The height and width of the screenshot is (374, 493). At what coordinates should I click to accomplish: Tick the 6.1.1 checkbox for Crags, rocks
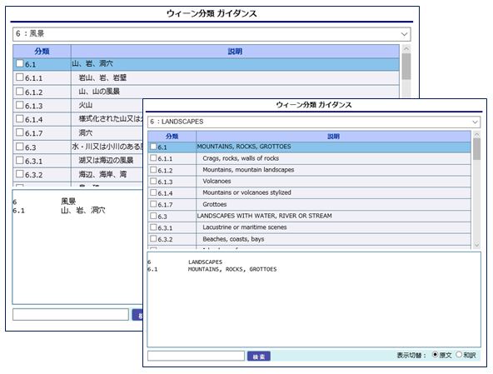pos(153,158)
